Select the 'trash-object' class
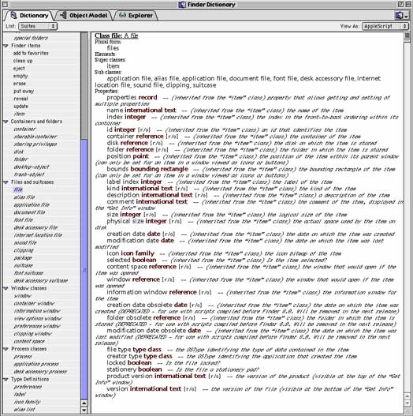 [x=29, y=174]
